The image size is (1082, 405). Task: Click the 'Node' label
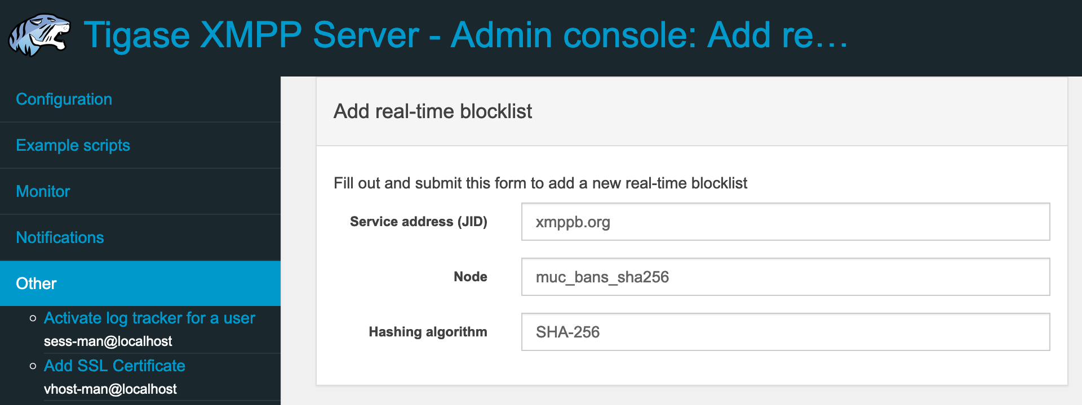click(x=470, y=277)
